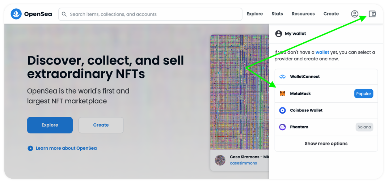Viewport: 388px width, 183px height.
Task: Open the Explore menu in navbar
Action: [x=254, y=14]
